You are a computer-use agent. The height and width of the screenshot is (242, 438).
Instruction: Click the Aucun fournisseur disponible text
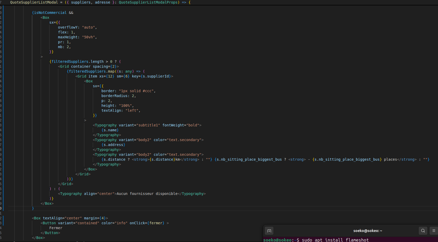point(147,194)
